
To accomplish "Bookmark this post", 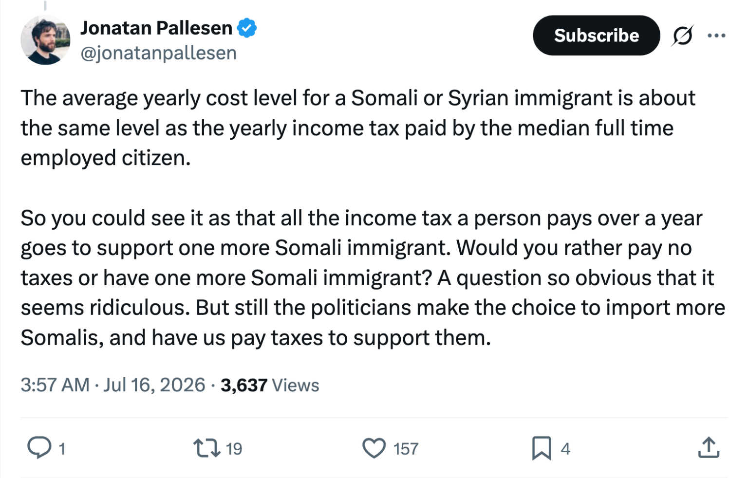I will pos(542,448).
